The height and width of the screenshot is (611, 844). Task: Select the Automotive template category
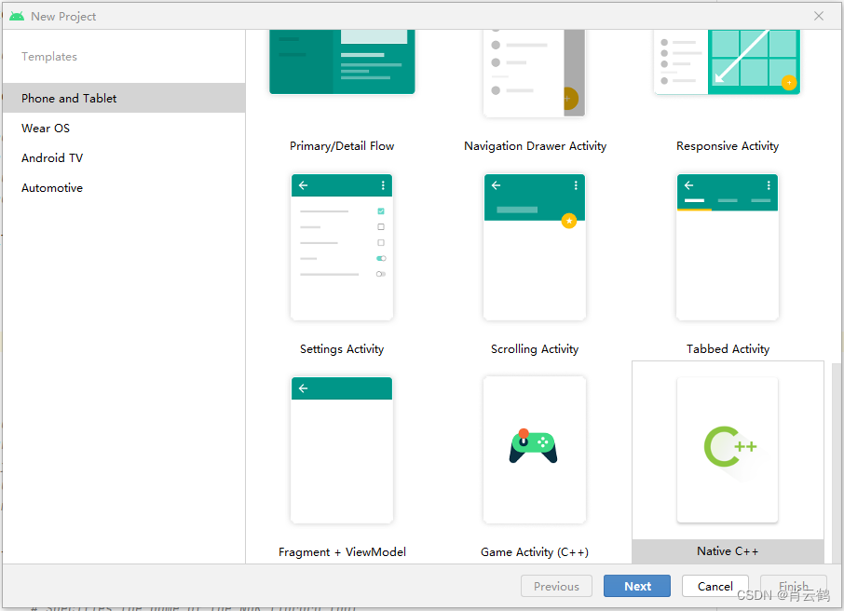(52, 187)
